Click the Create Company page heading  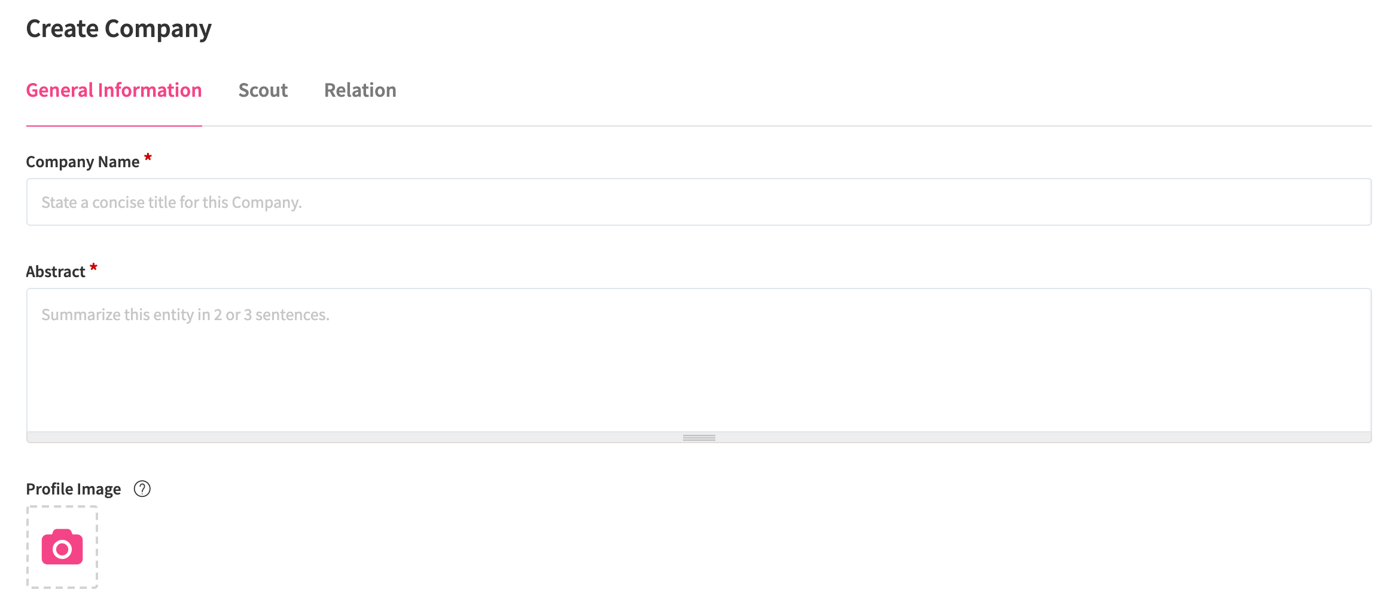(118, 27)
